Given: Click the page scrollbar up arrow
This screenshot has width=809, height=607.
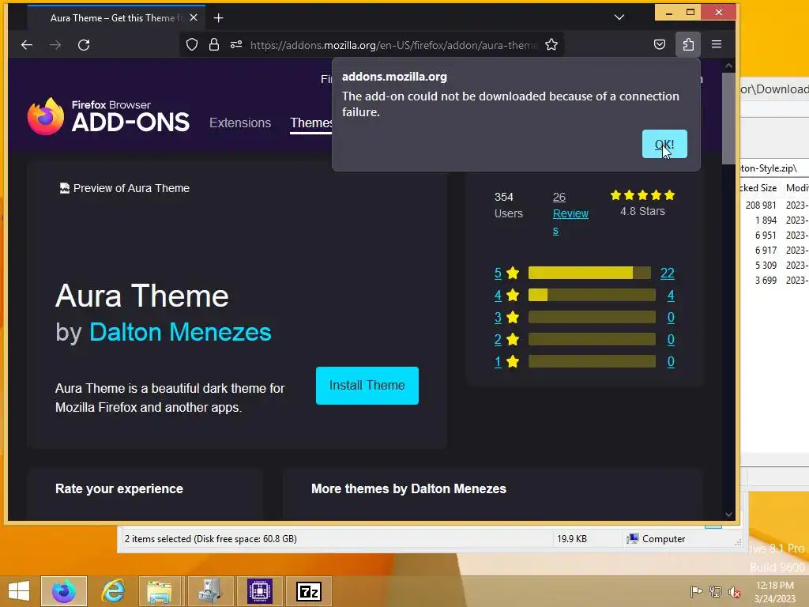Looking at the screenshot, I should (728, 66).
